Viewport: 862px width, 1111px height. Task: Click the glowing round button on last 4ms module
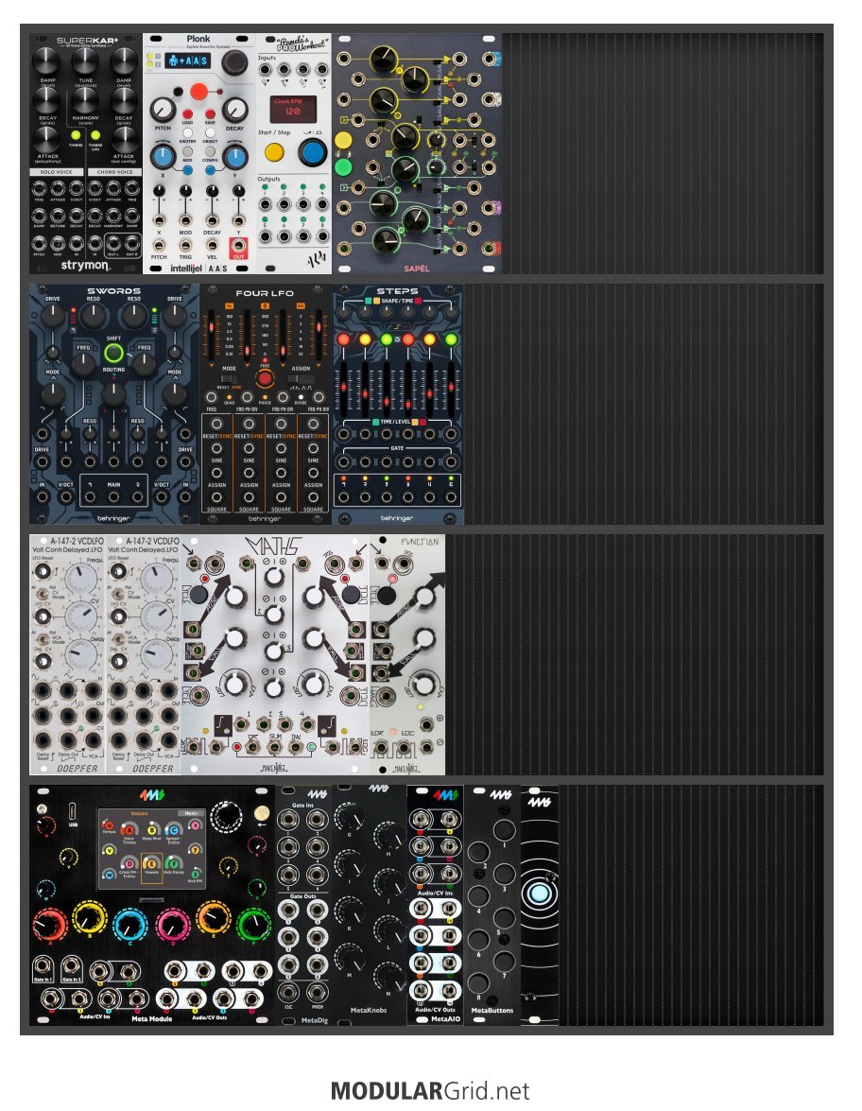[539, 894]
